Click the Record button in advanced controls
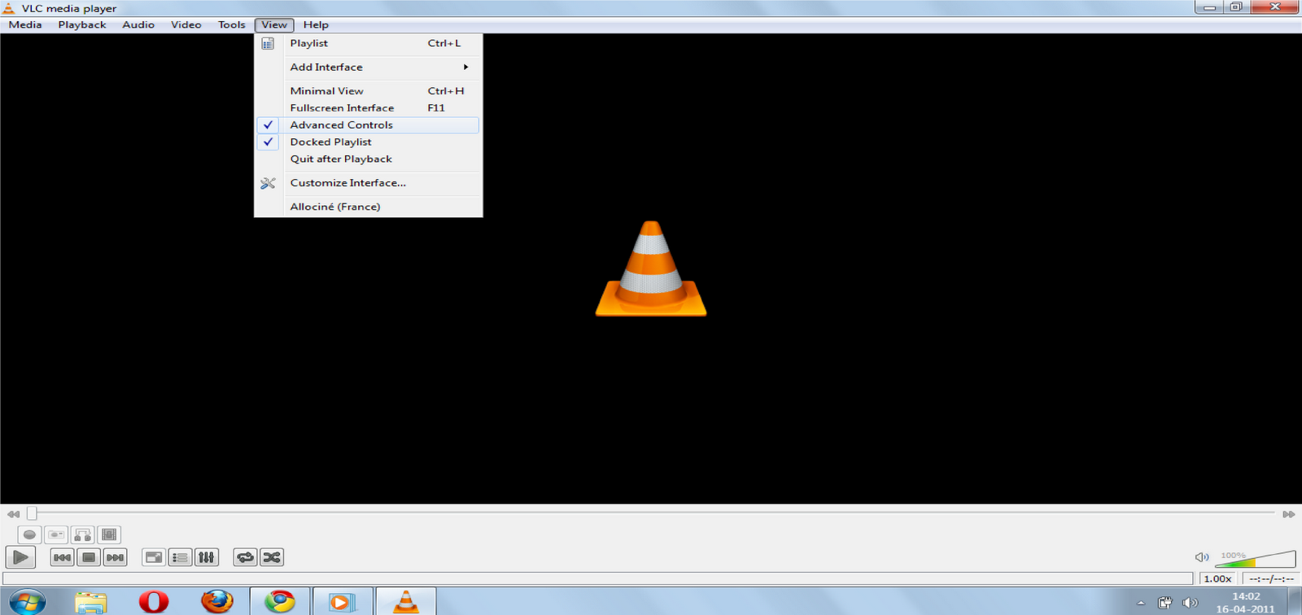Image resolution: width=1302 pixels, height=615 pixels. pos(29,534)
